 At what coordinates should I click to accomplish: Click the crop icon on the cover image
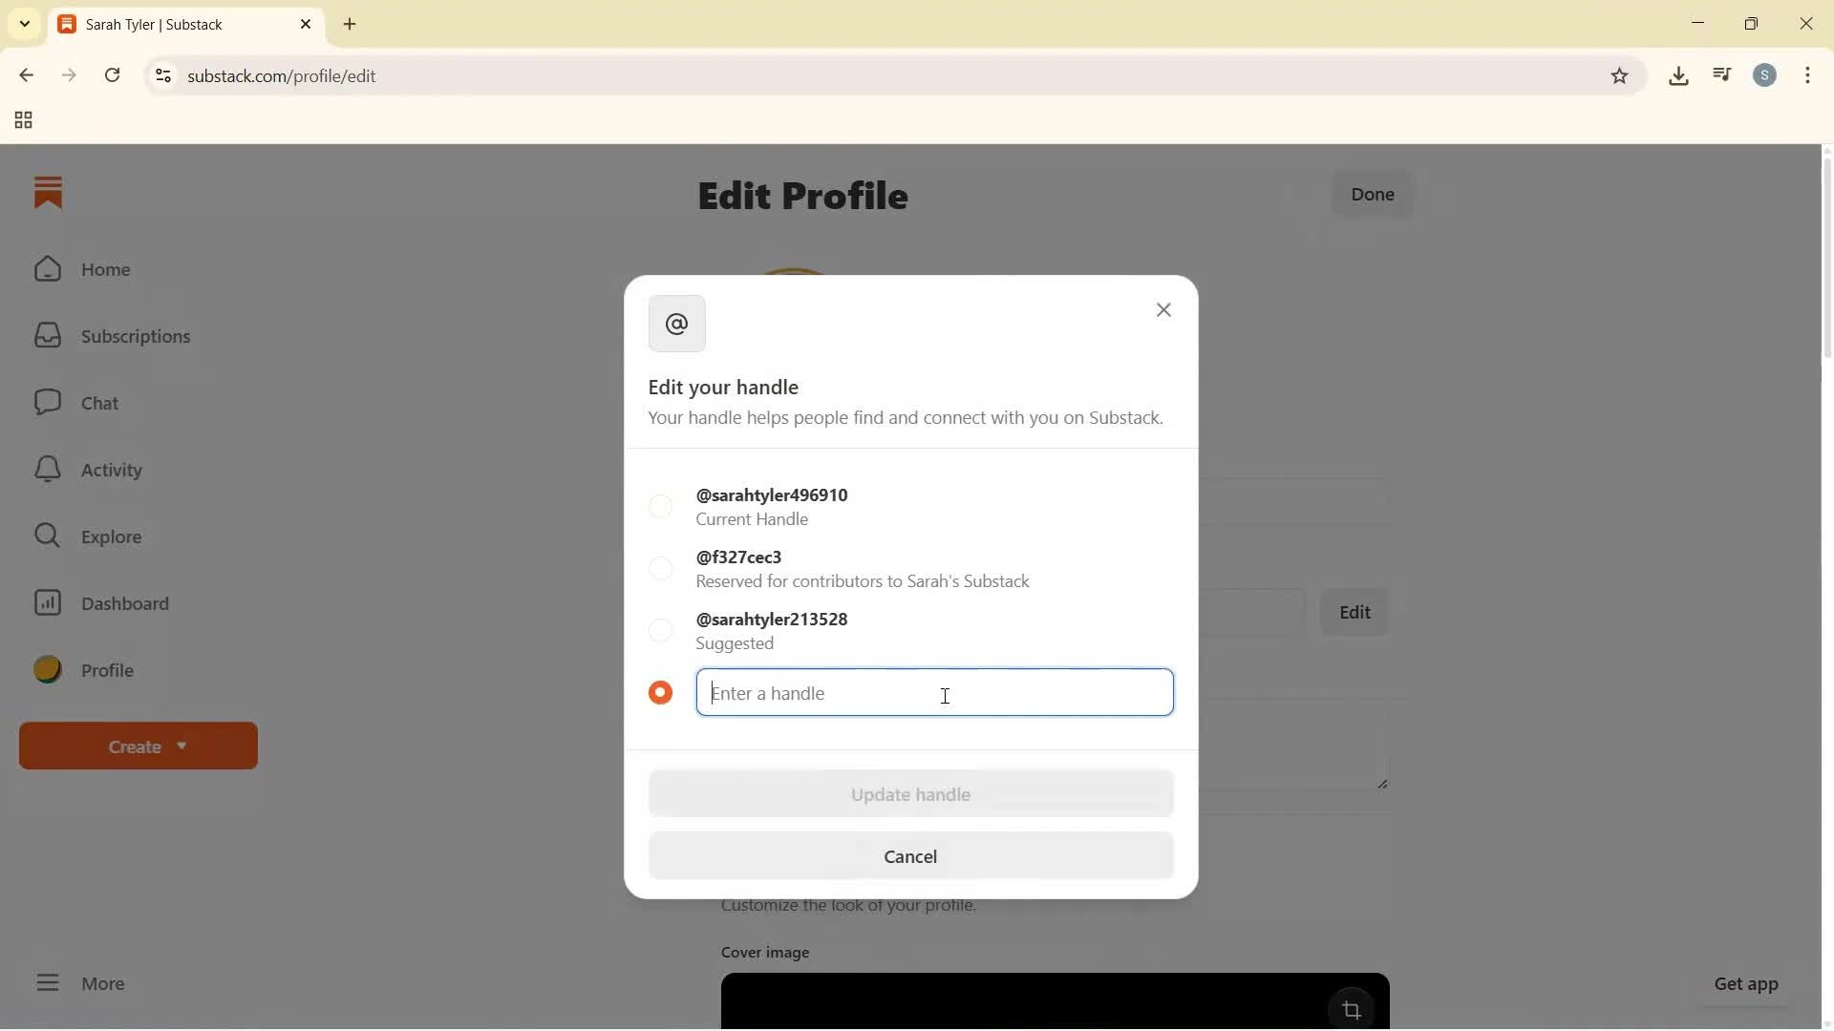(x=1352, y=1009)
